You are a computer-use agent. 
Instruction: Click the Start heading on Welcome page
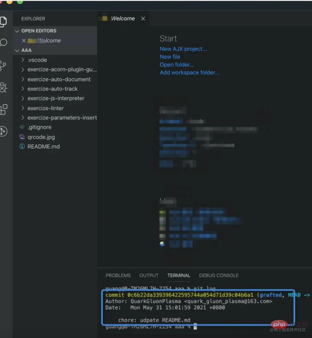[x=168, y=39]
